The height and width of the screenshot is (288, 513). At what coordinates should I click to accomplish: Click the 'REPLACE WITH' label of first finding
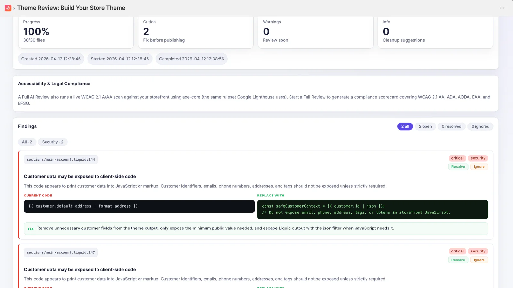click(271, 196)
